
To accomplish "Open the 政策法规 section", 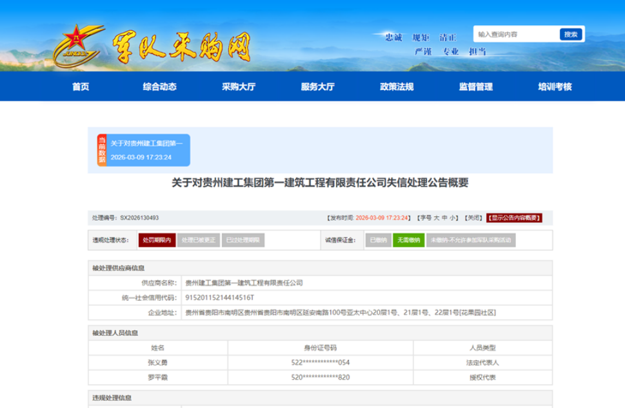I will pyautogui.click(x=397, y=87).
